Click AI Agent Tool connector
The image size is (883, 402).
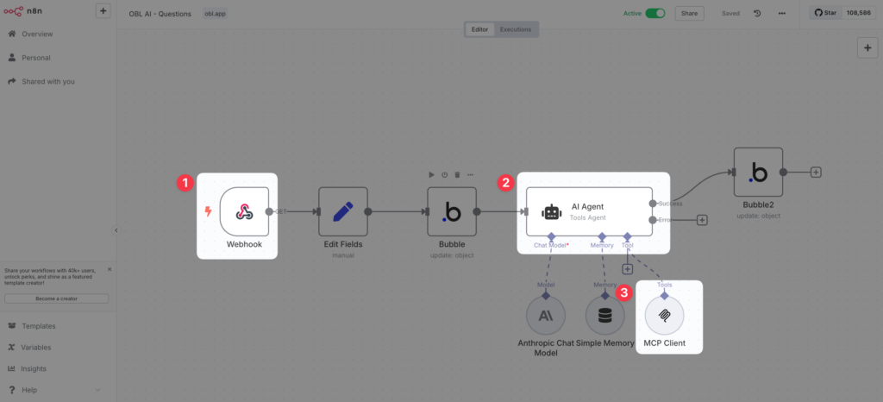click(x=628, y=236)
